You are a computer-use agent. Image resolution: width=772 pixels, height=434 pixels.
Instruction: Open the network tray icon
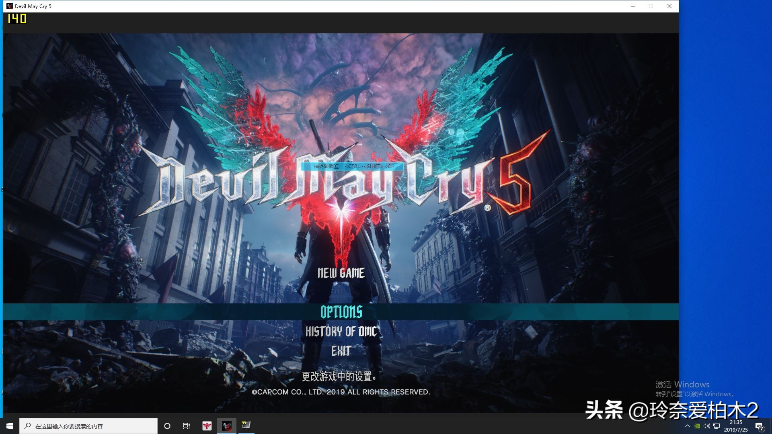717,426
